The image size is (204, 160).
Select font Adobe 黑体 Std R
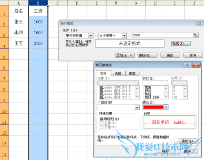tap(117, 91)
